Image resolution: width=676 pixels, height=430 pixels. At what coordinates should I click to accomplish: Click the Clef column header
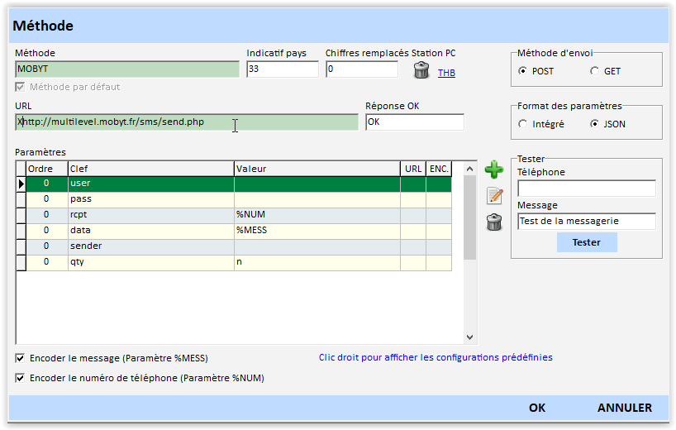[151, 169]
